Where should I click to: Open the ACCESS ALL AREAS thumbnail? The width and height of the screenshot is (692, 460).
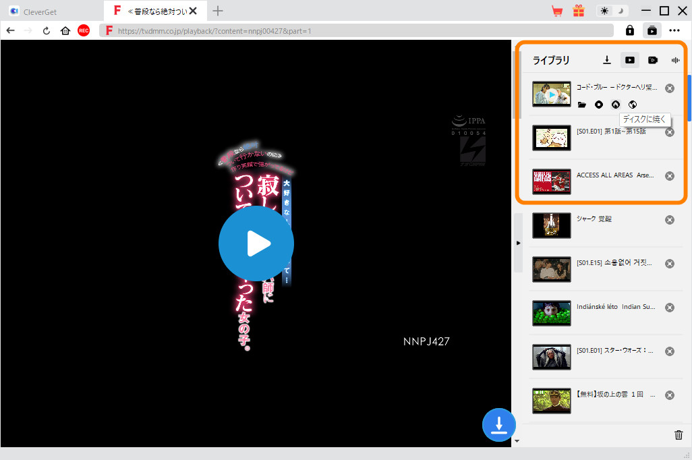[551, 181]
